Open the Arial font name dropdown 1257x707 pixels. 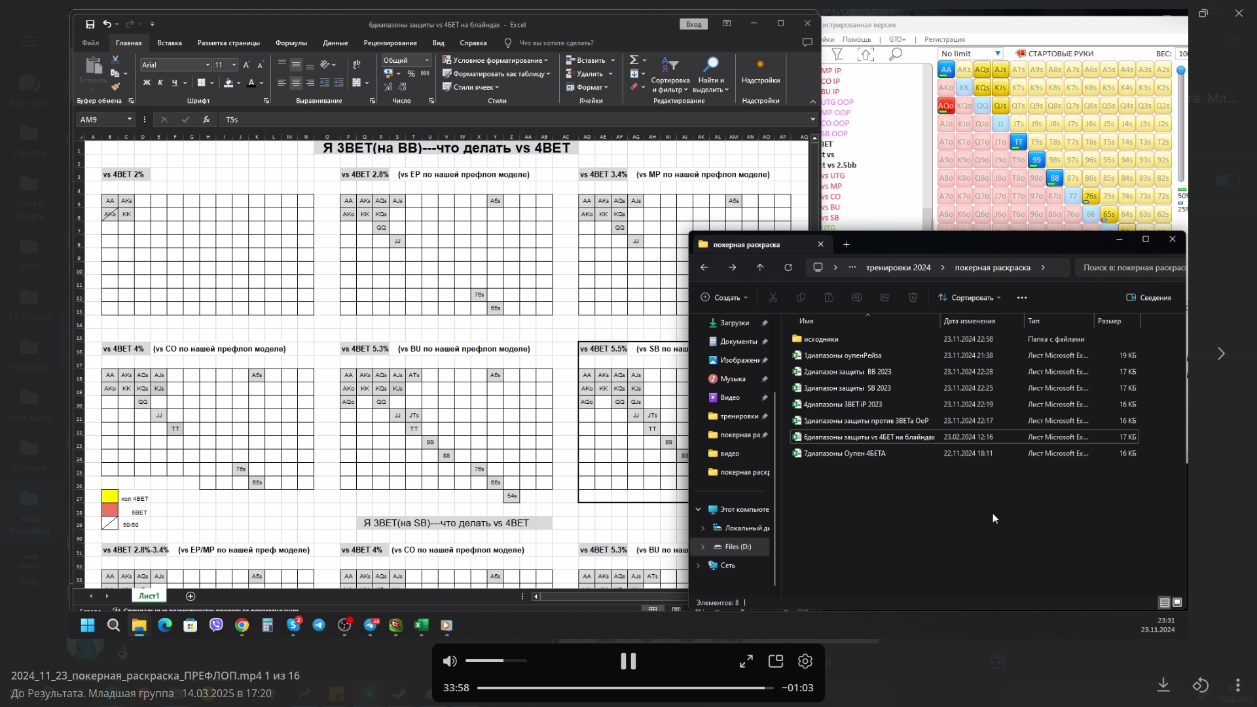[208, 65]
